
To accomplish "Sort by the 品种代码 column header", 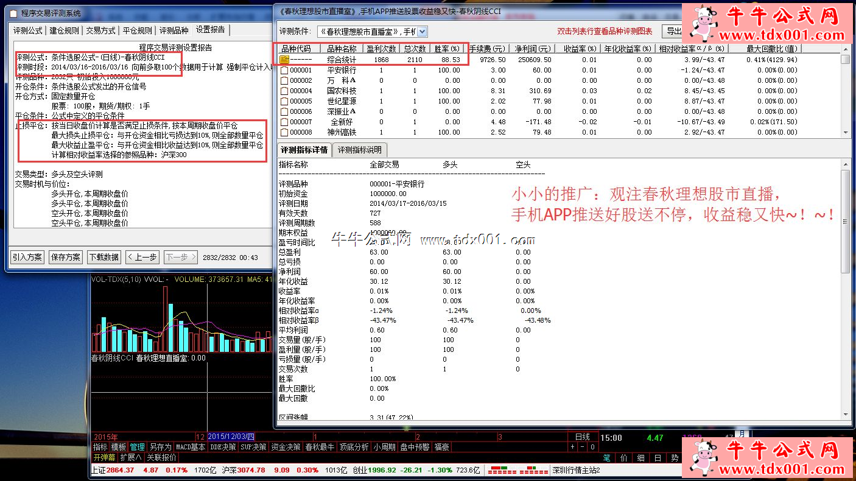I will [299, 48].
